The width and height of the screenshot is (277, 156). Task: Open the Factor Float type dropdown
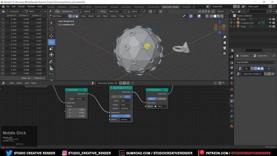pyautogui.click(x=126, y=105)
